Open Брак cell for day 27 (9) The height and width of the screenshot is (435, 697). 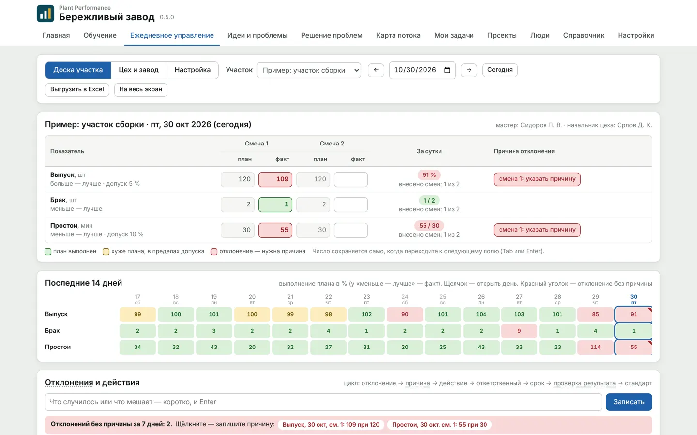[x=519, y=331]
